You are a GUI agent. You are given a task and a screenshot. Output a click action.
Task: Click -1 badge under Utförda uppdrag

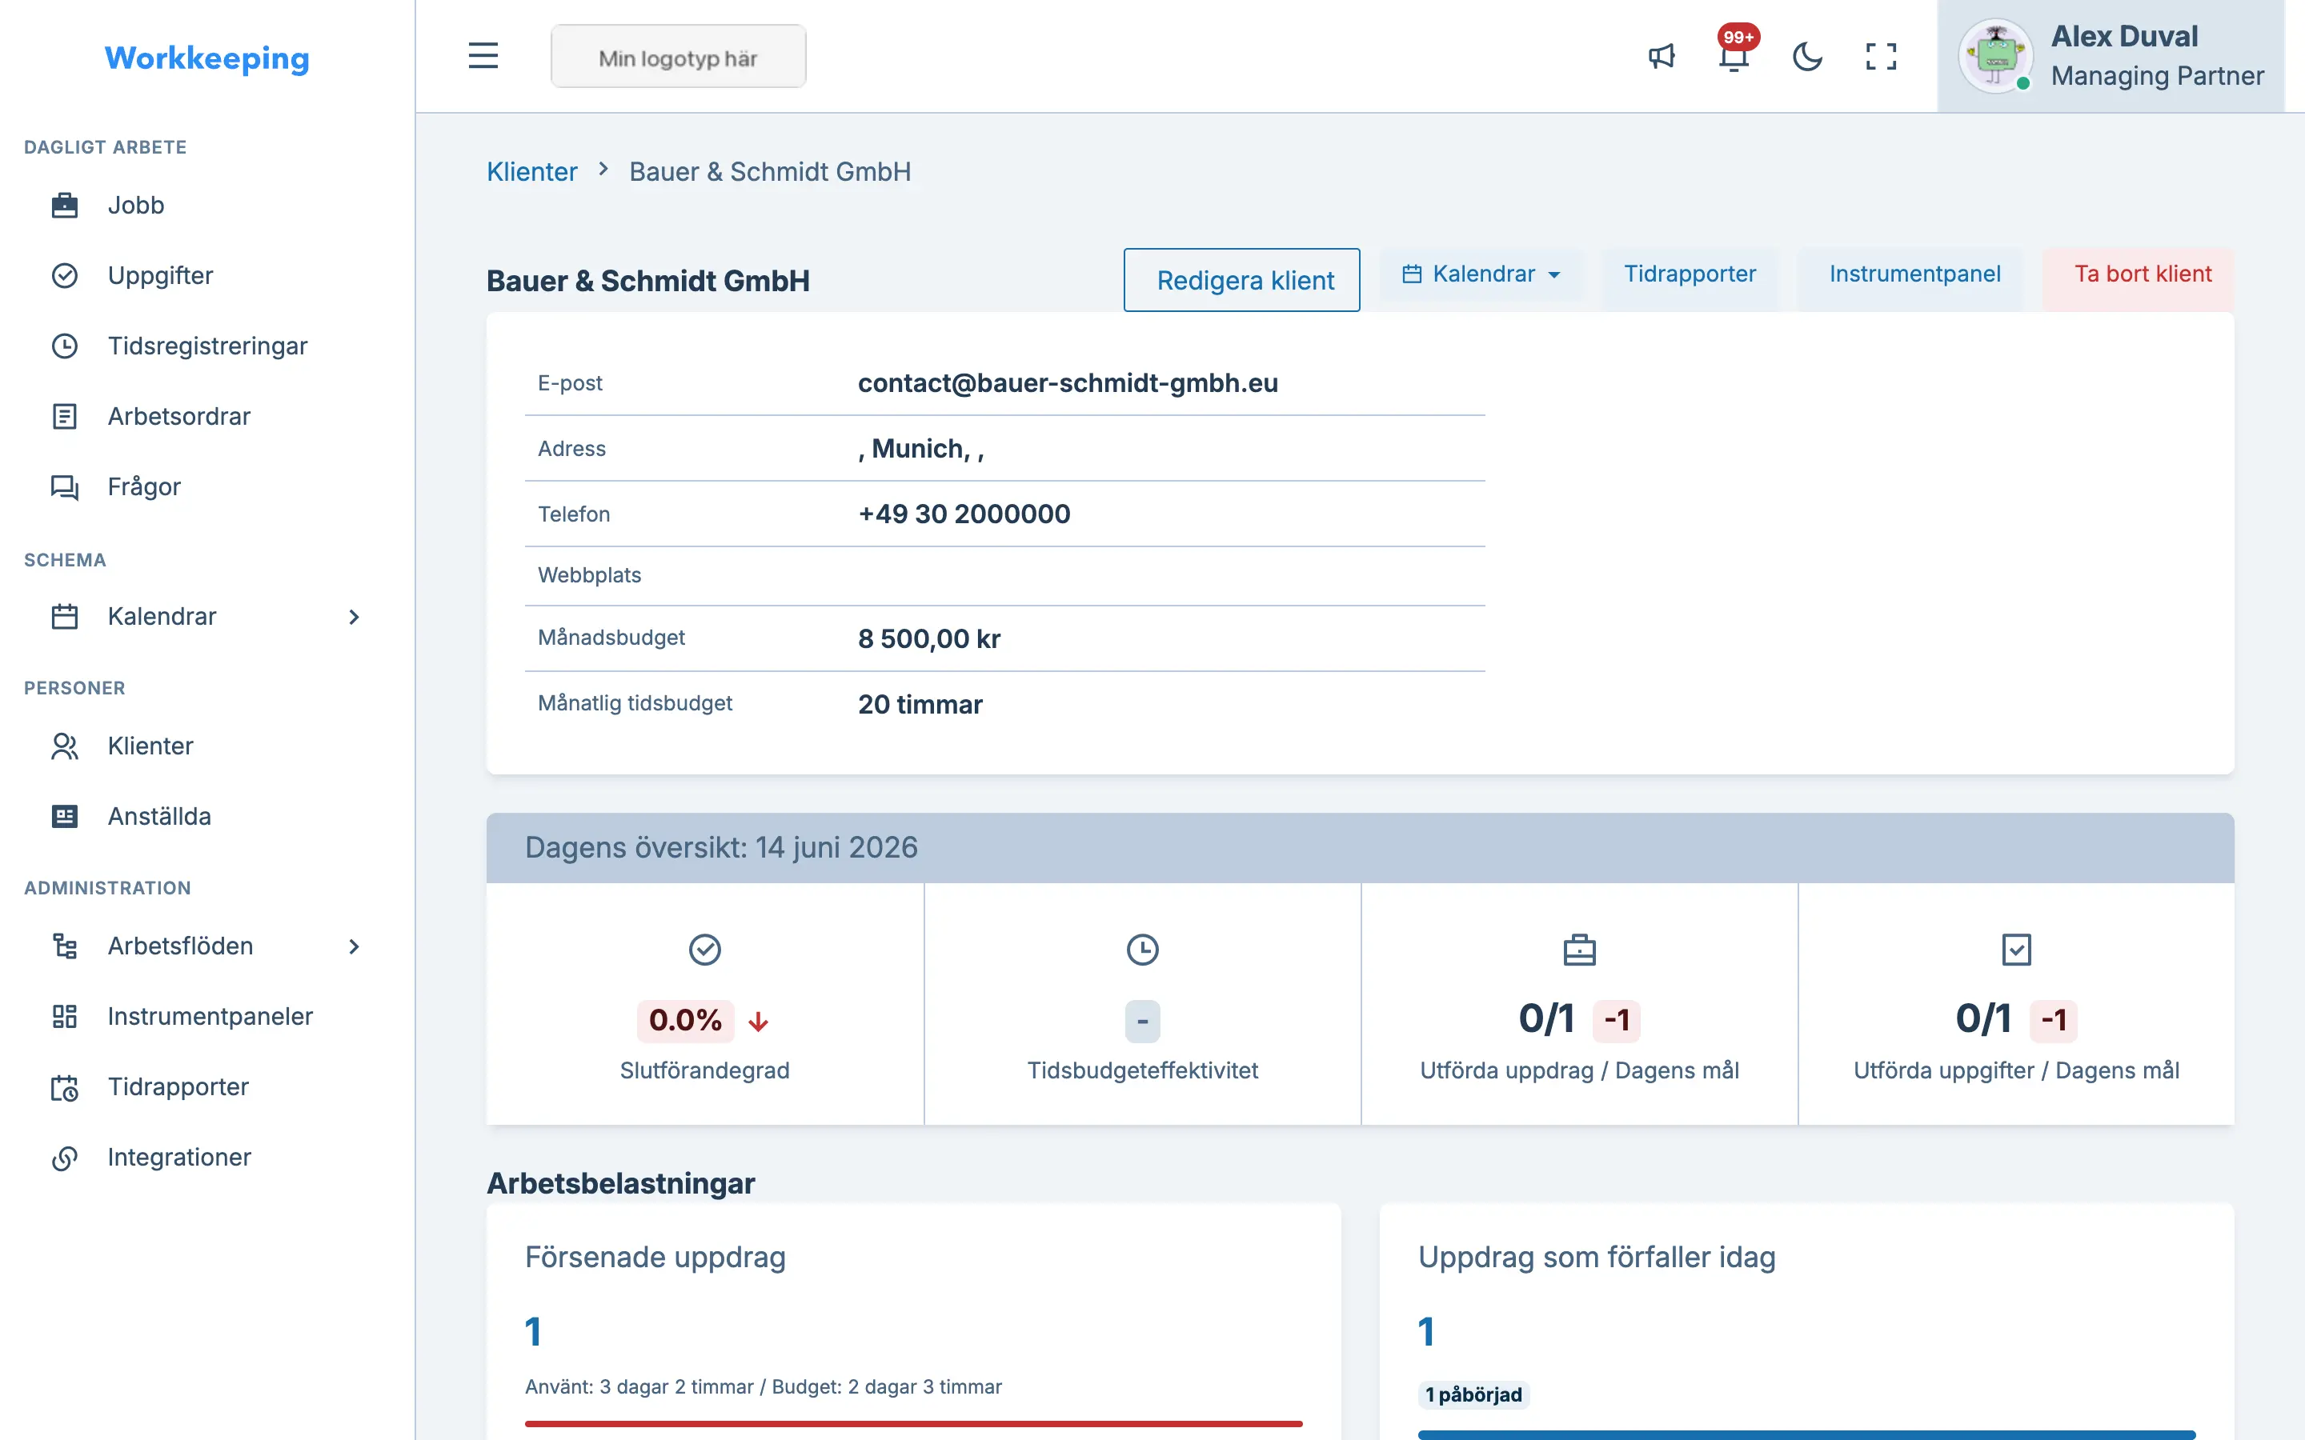[x=1617, y=1020]
